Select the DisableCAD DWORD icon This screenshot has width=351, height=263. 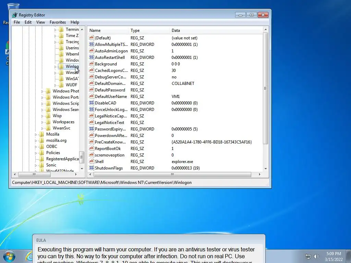[91, 103]
